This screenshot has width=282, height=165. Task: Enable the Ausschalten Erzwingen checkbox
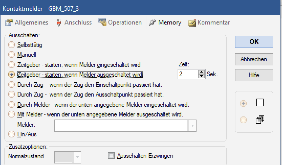click(x=111, y=156)
